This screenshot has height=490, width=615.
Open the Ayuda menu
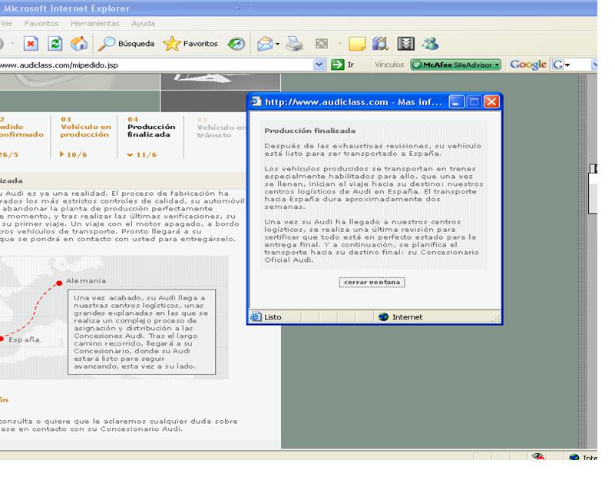143,24
